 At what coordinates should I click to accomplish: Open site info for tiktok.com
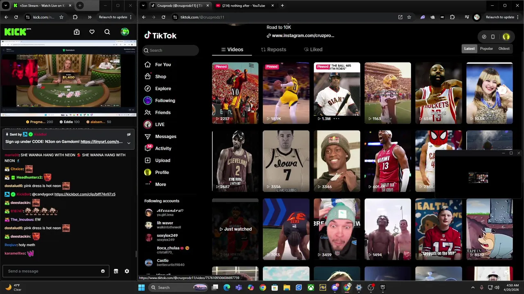click(175, 17)
